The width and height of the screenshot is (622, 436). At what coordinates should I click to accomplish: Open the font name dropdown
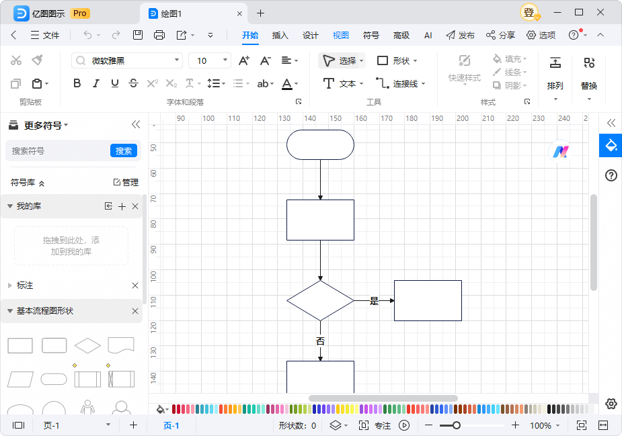177,60
